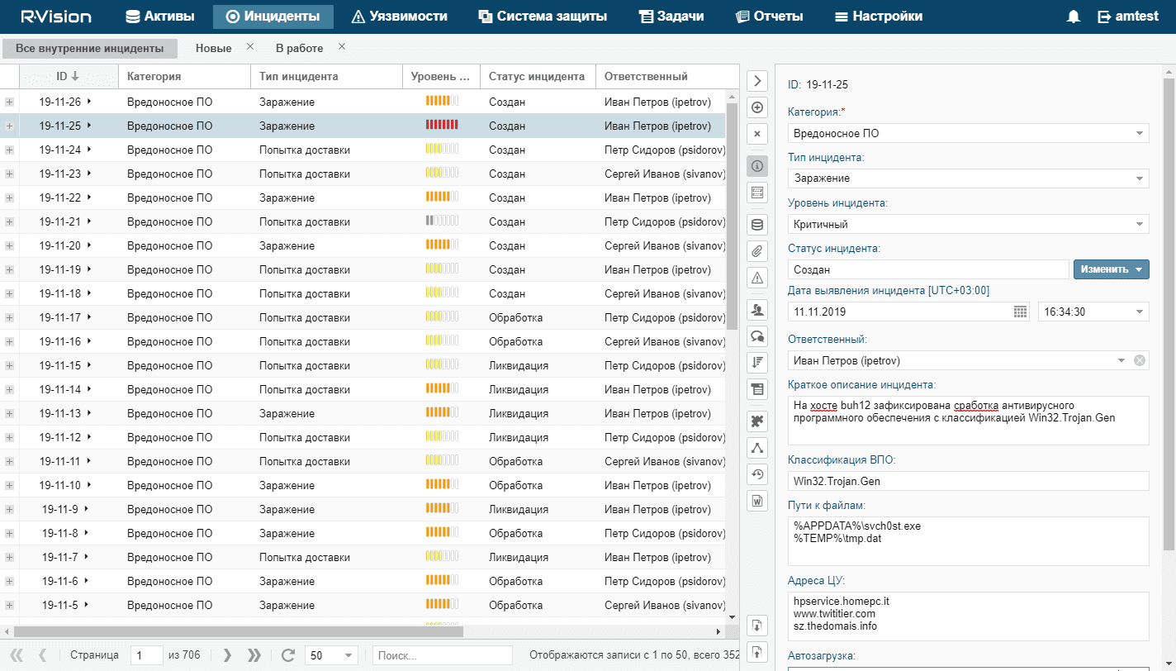Export incident to Word document icon
The height and width of the screenshot is (671, 1176).
757,500
